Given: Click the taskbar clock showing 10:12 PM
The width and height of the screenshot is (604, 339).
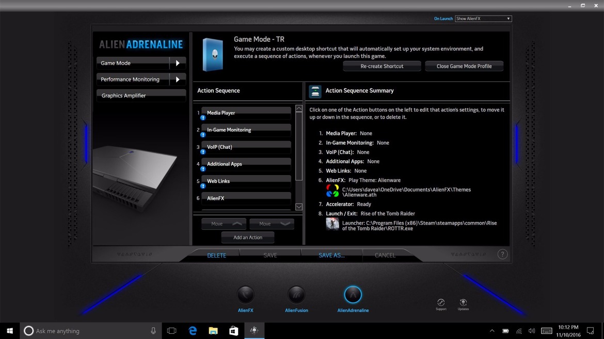Looking at the screenshot, I should [x=568, y=331].
